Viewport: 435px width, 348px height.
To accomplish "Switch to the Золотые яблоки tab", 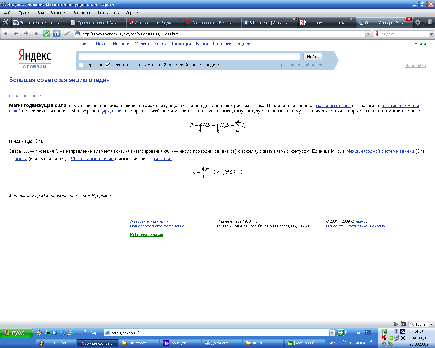I will [39, 23].
